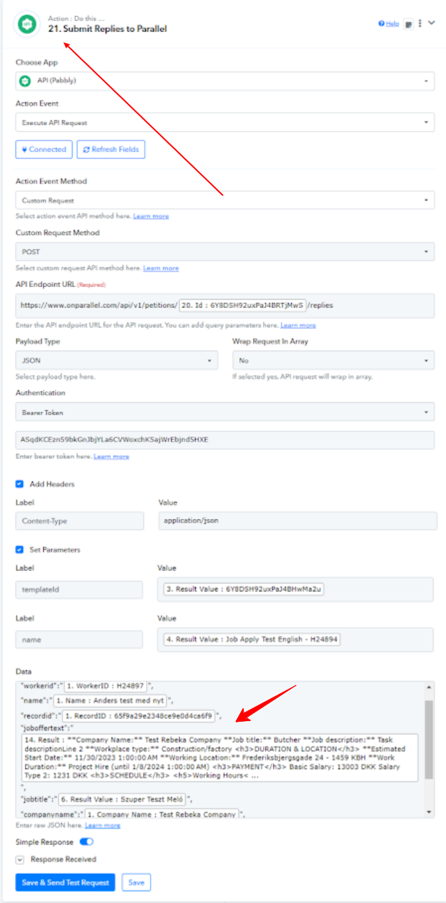Image resolution: width=446 pixels, height=903 pixels.
Task: Collapse the step with the header chevron
Action: click(432, 22)
